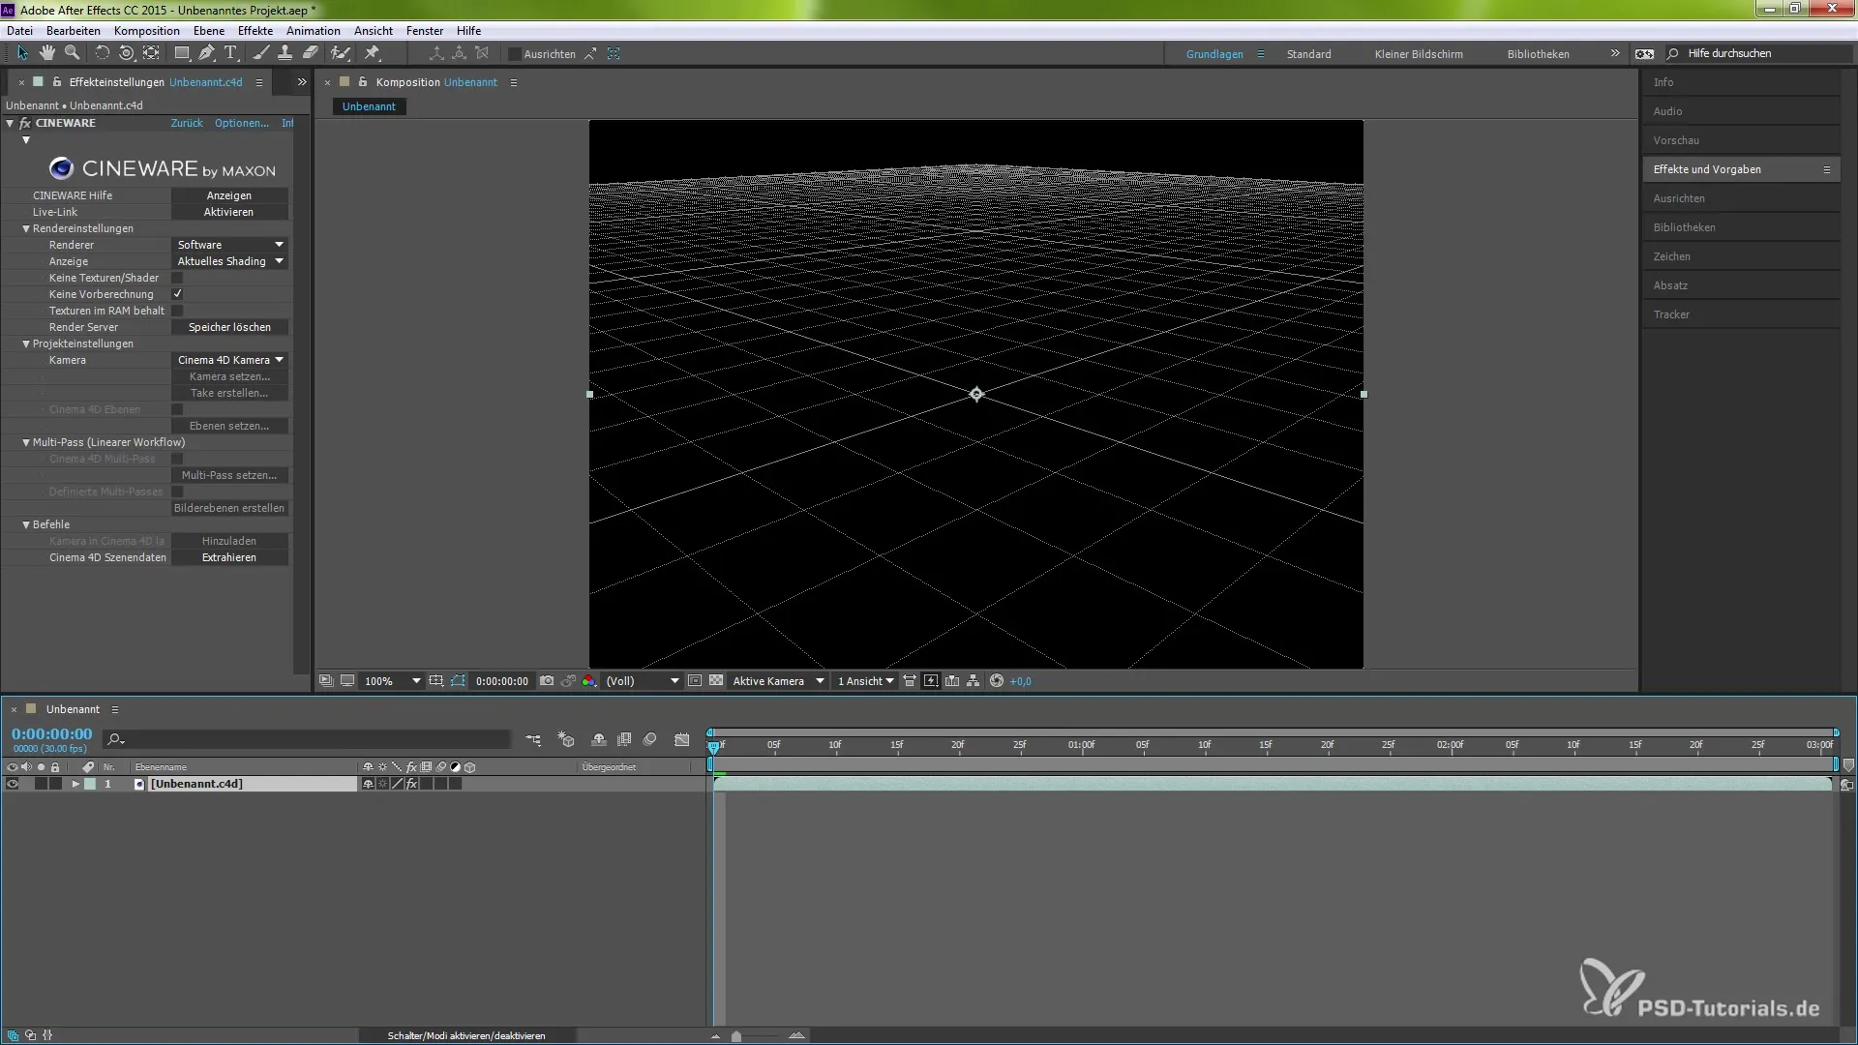Hide the Unbenannt.c4d layer with eye

click(x=13, y=784)
